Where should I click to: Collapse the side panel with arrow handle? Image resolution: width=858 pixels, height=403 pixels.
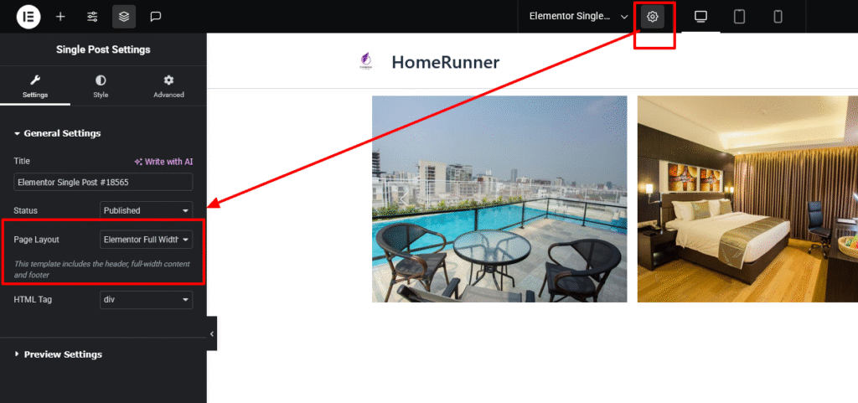click(212, 333)
